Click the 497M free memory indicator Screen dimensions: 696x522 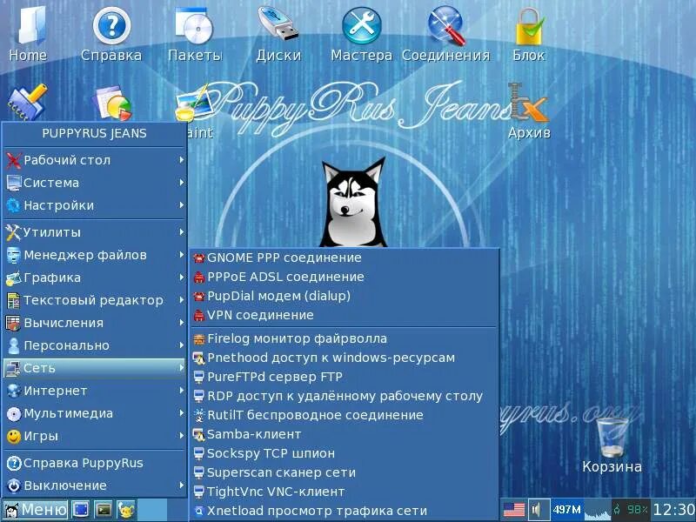567,510
